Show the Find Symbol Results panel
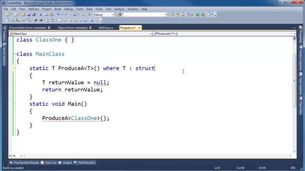This screenshot has width=305, height=171. 24,162
